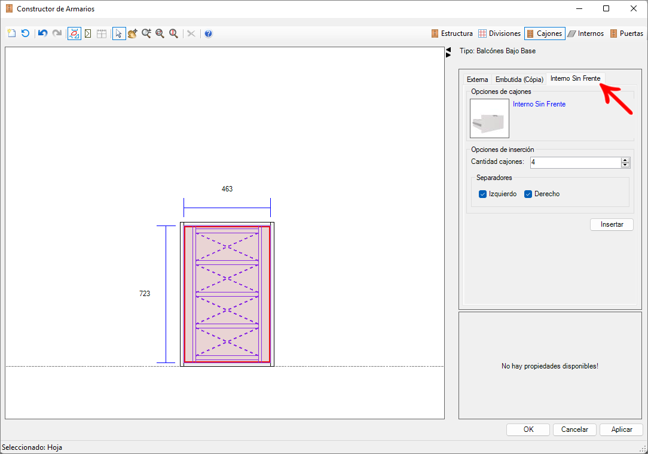Open the Divisiones section
This screenshot has width=648, height=454.
(499, 33)
